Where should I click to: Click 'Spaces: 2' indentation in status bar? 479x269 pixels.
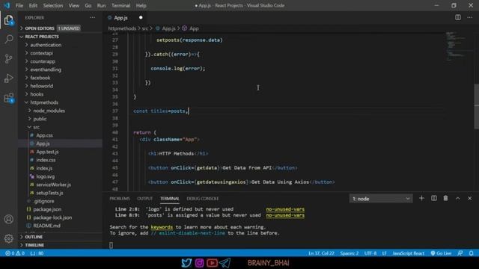[x=350, y=253]
